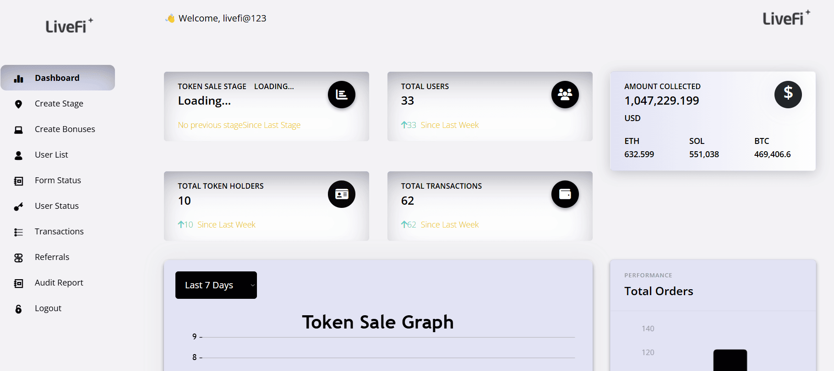The width and height of the screenshot is (834, 371).
Task: Click the Audit Report sidebar icon
Action: pos(18,283)
